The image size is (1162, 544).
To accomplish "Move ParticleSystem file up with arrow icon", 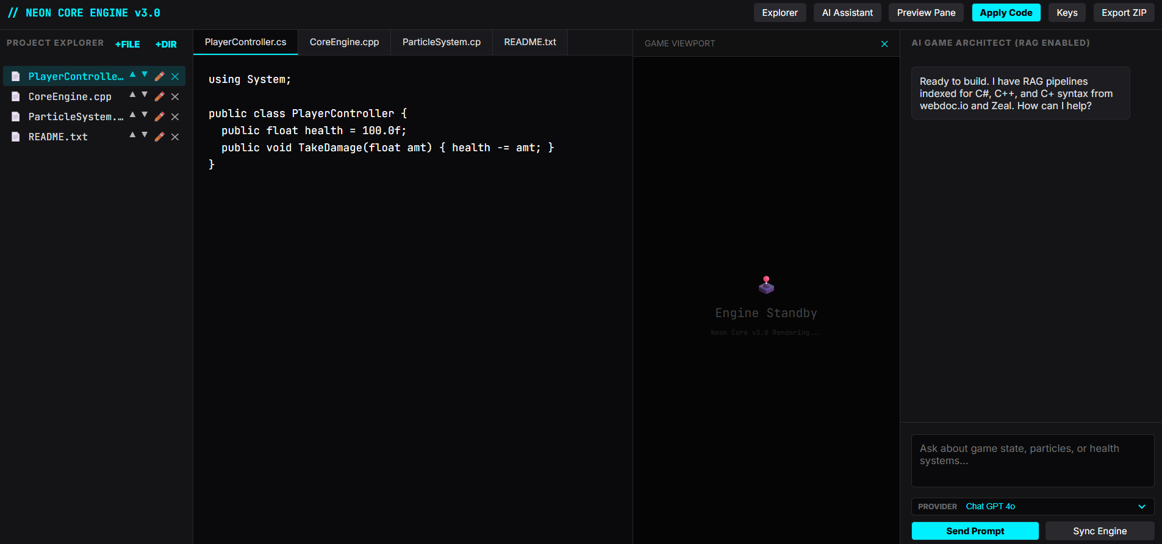I will 132,115.
